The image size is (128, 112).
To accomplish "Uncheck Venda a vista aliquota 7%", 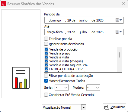I will (x=46, y=65).
